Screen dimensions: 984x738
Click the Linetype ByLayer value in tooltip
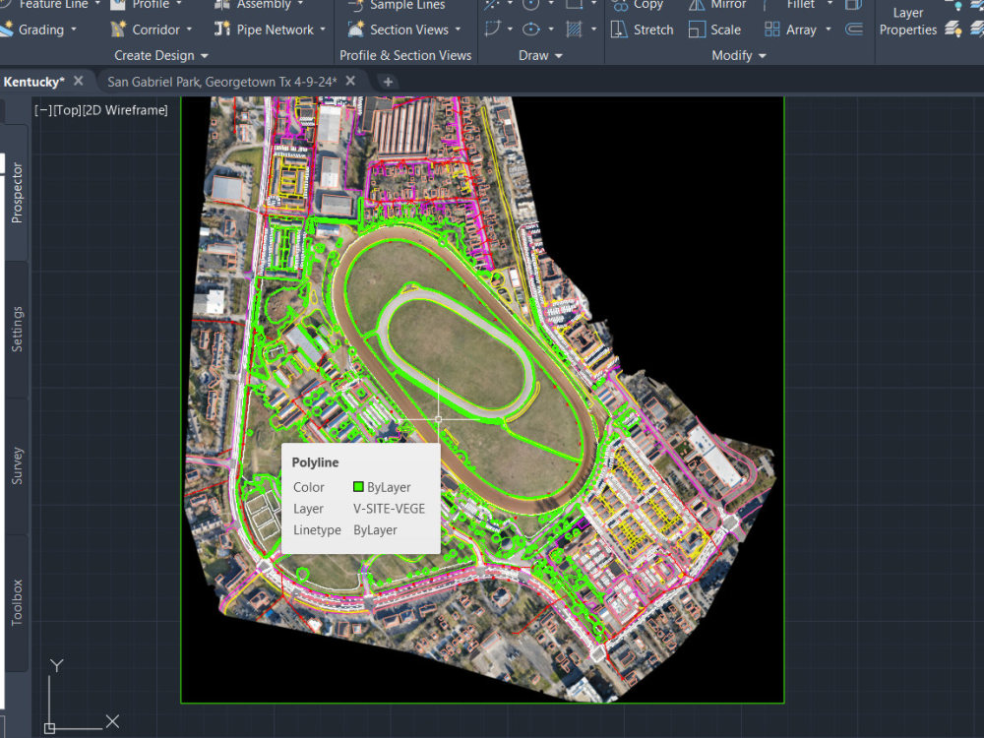coord(375,529)
